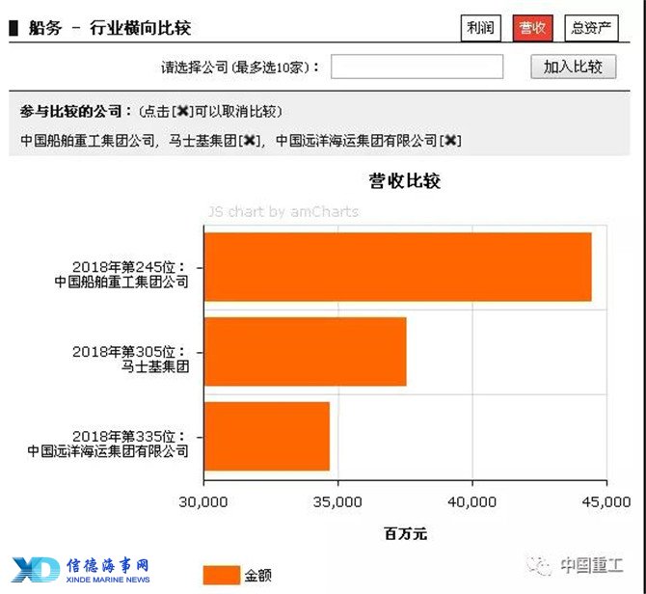Click the 35,000 axis value
Screen dimensions: 646x594
[337, 501]
